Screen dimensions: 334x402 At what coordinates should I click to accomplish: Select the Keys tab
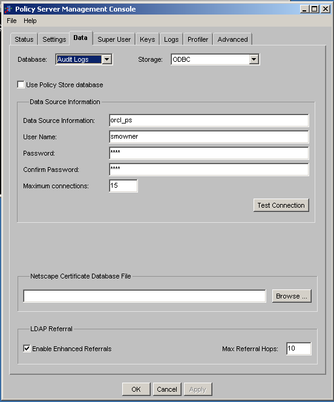pyautogui.click(x=147, y=39)
